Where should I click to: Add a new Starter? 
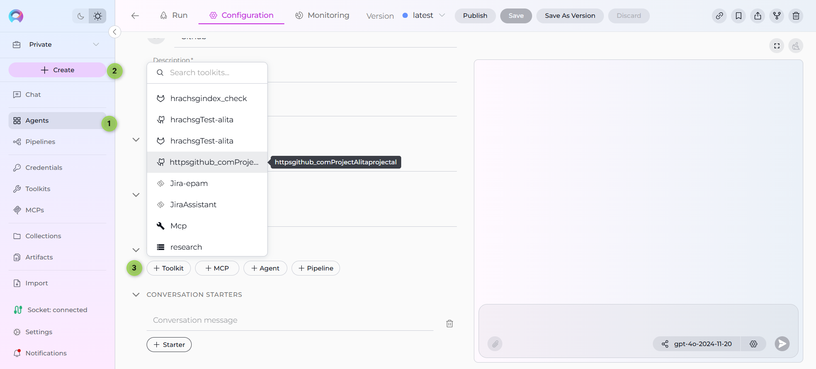[x=169, y=345]
